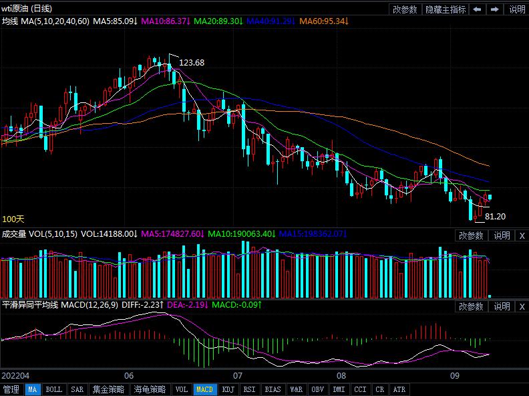Image resolution: width=529 pixels, height=396 pixels.
Task: Switch to the RSI indicator tab
Action: click(249, 389)
